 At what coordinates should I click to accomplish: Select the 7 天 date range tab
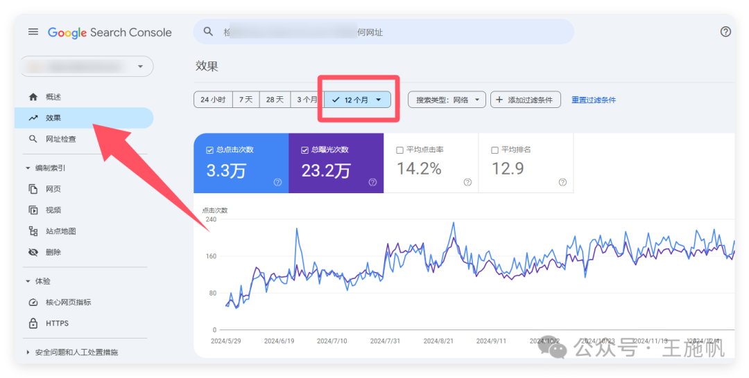coord(246,100)
